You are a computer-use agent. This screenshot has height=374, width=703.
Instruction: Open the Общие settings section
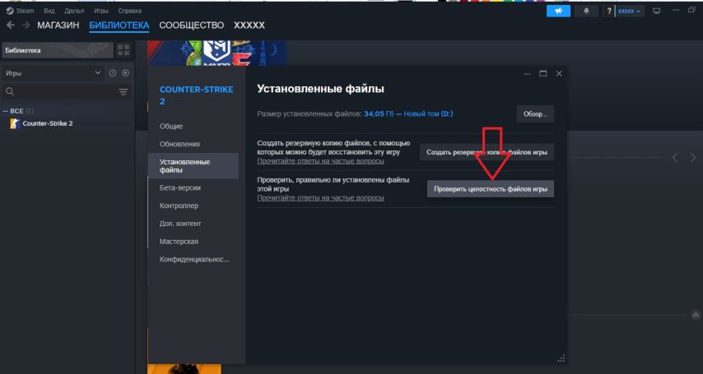click(171, 127)
